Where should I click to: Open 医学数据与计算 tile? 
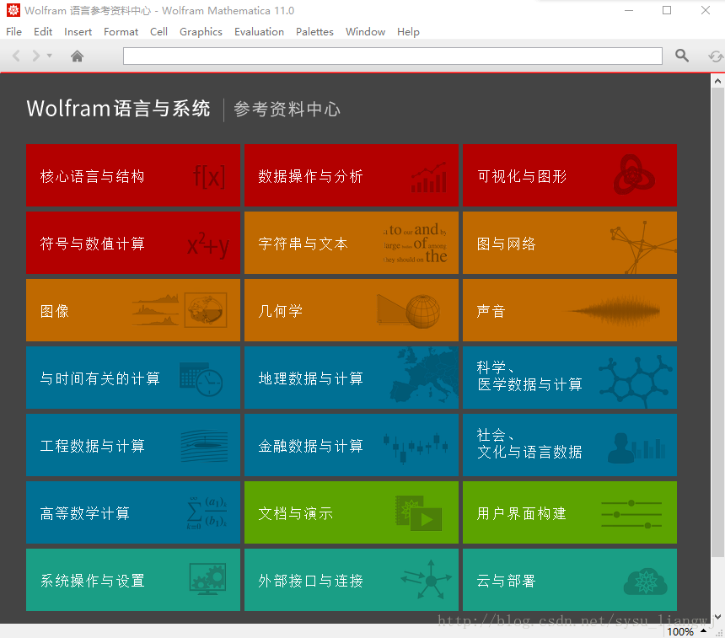click(570, 378)
